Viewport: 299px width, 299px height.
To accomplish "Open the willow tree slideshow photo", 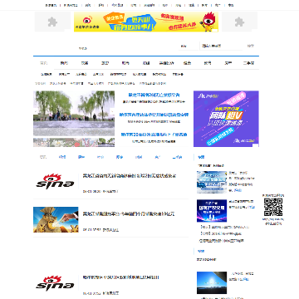I will point(74,114).
